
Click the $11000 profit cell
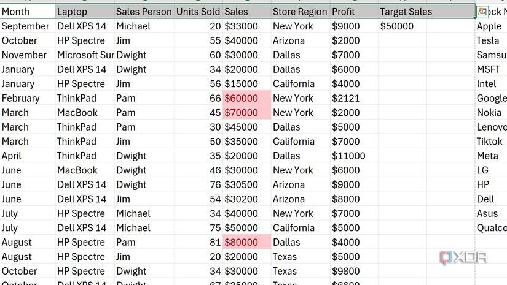click(348, 156)
